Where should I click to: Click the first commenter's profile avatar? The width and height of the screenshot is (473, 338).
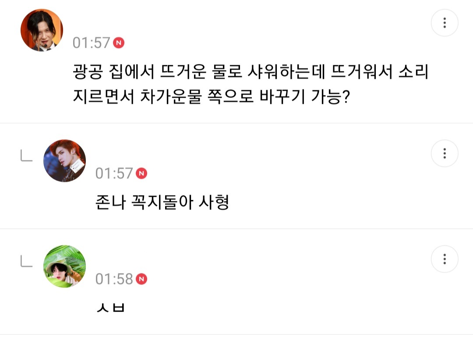[41, 29]
